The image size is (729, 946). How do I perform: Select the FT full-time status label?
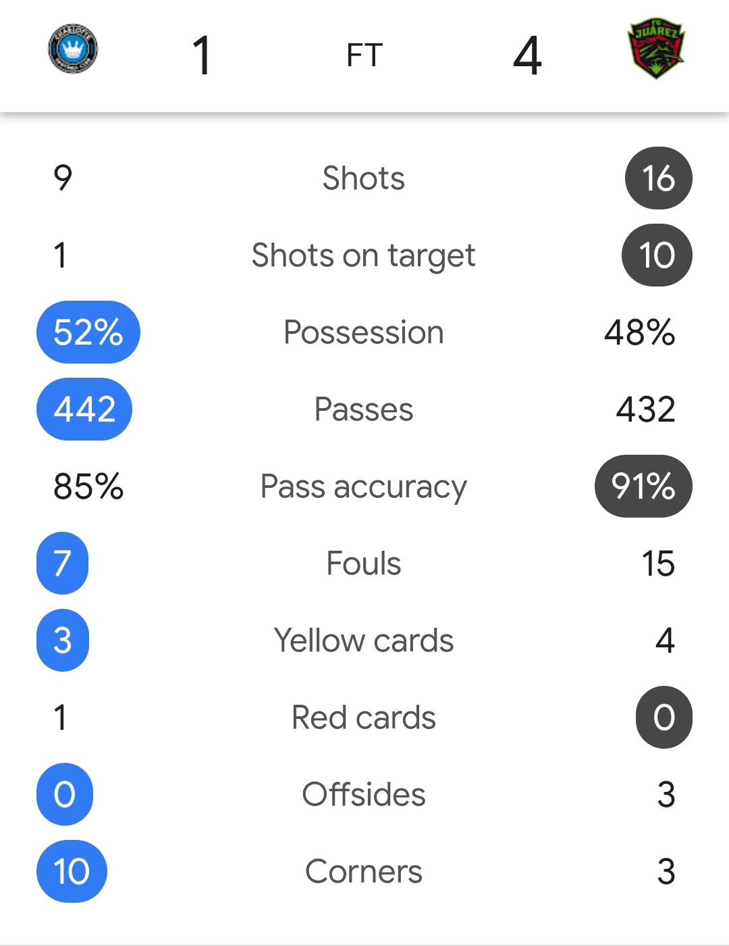tap(364, 55)
